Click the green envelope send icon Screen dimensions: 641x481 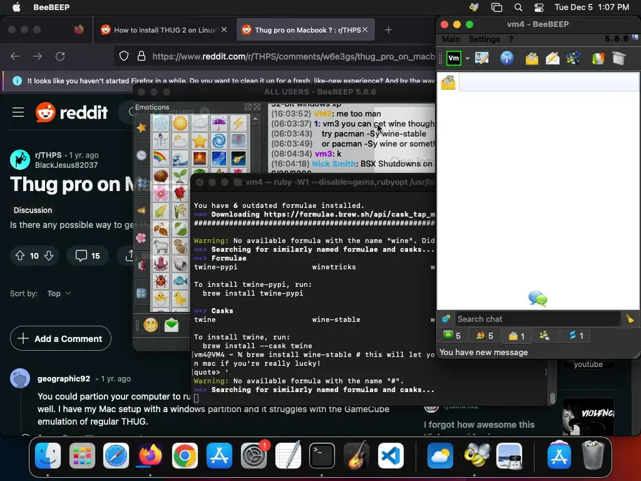pyautogui.click(x=172, y=325)
